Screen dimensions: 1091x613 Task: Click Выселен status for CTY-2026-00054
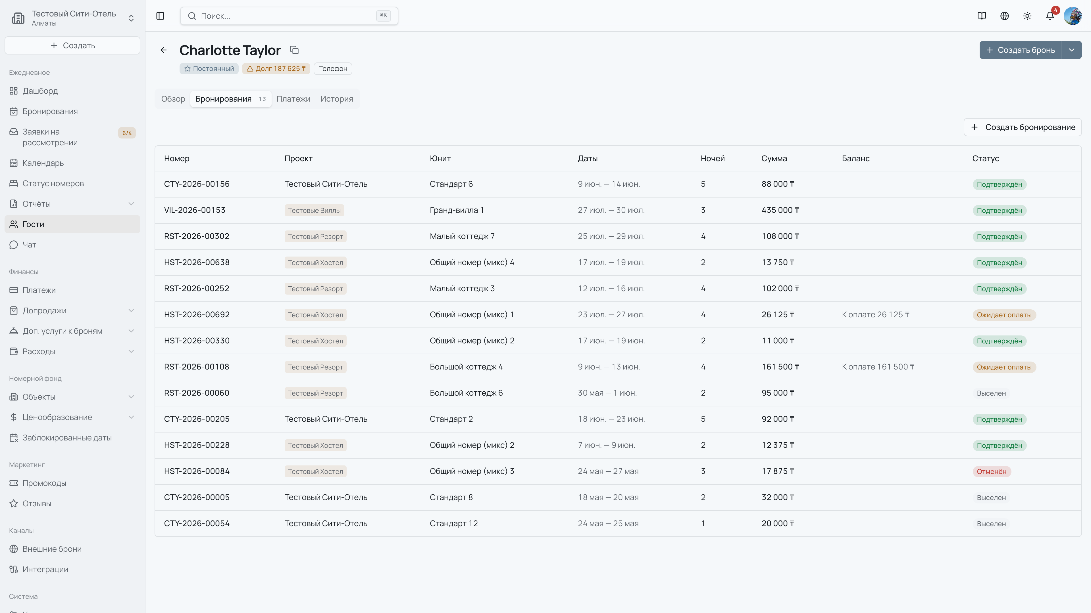tap(991, 524)
